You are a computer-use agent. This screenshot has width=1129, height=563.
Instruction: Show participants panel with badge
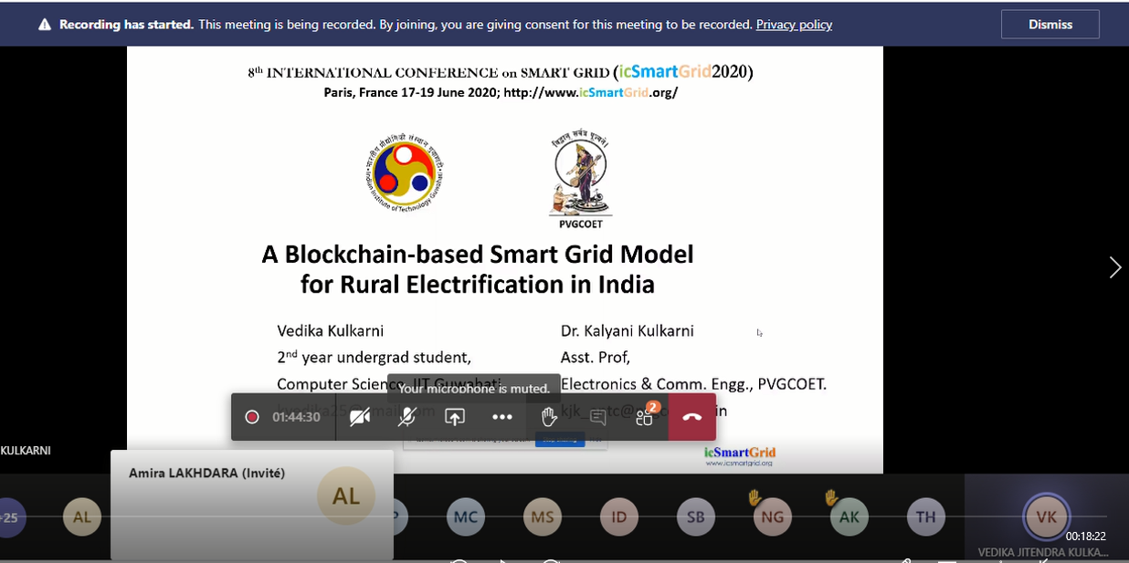(x=646, y=415)
